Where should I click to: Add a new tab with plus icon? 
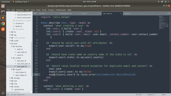167,13
